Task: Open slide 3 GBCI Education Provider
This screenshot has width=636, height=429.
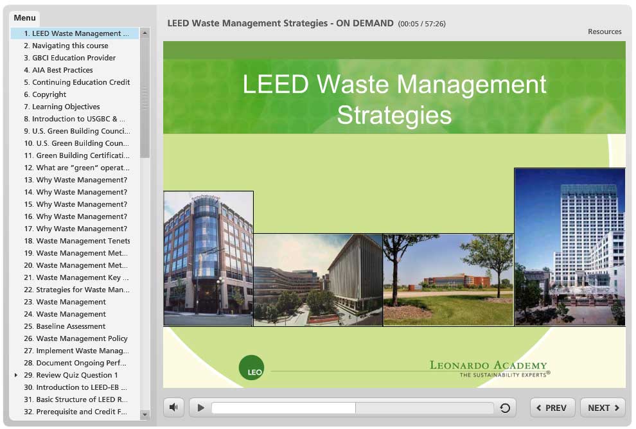Action: pyautogui.click(x=75, y=58)
